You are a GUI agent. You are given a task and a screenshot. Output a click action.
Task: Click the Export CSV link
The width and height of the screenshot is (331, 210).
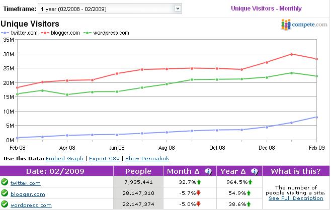[104, 159]
